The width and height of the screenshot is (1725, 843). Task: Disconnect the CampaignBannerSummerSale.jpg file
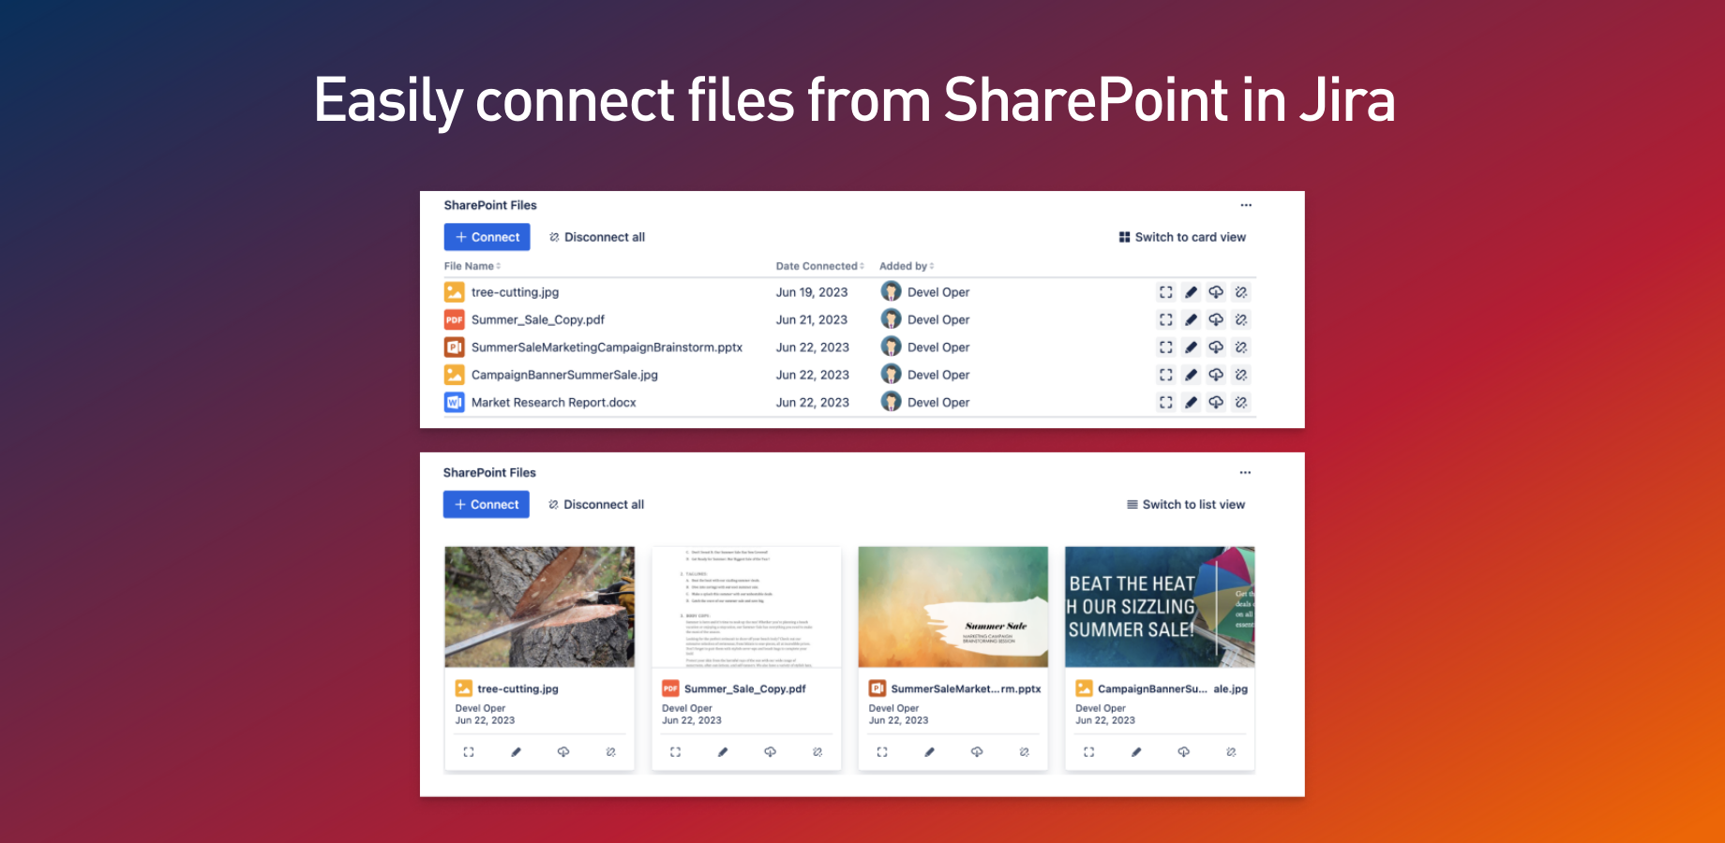click(x=1241, y=374)
